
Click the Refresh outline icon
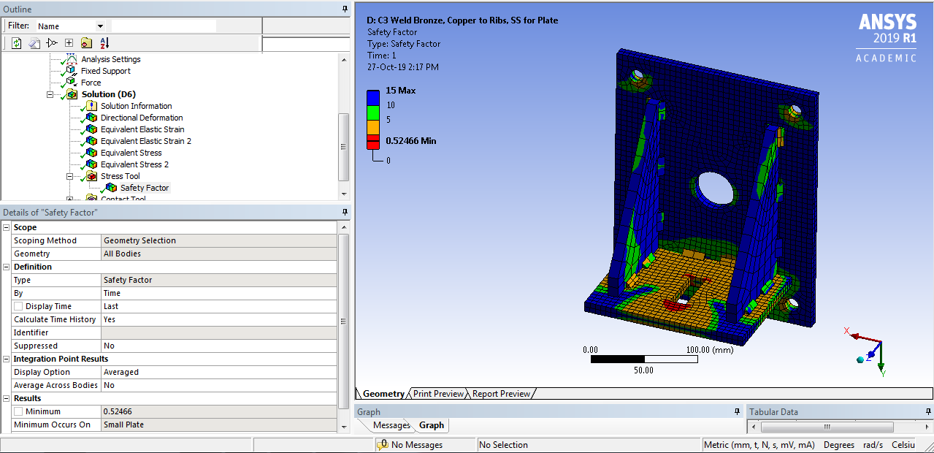(x=17, y=42)
